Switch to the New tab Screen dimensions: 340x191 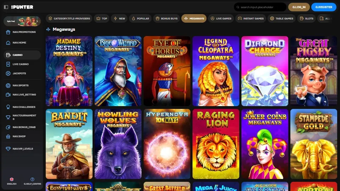119,19
